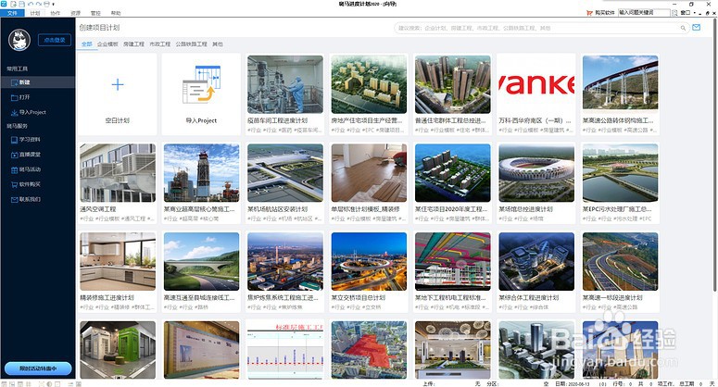
Task: Open the 某立交桥项目总计划 template thumbnail
Action: tap(369, 261)
